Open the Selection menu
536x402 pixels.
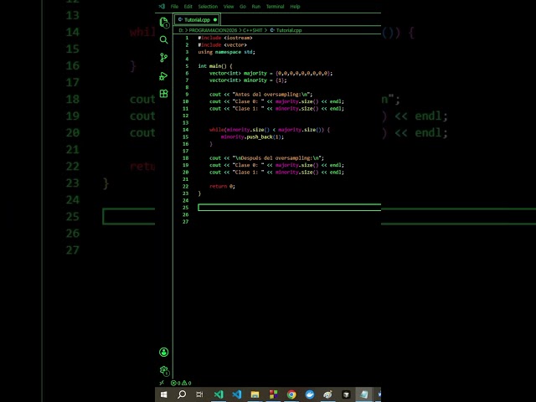tap(208, 7)
